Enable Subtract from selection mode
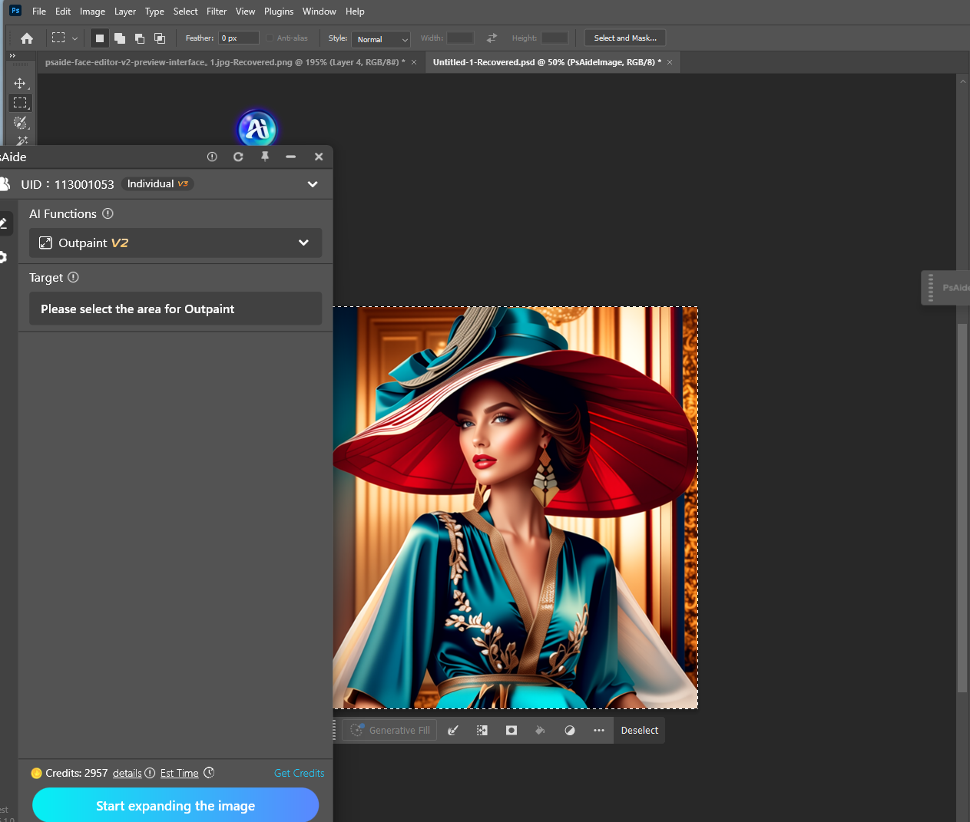This screenshot has width=970, height=822. [140, 38]
